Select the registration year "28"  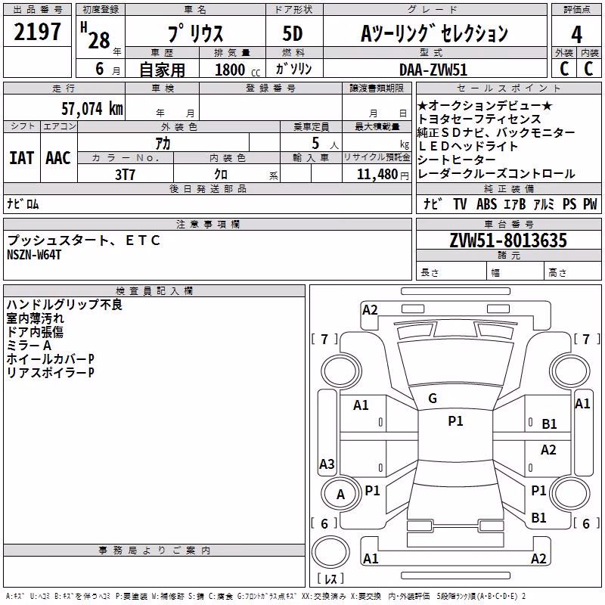[x=99, y=40]
